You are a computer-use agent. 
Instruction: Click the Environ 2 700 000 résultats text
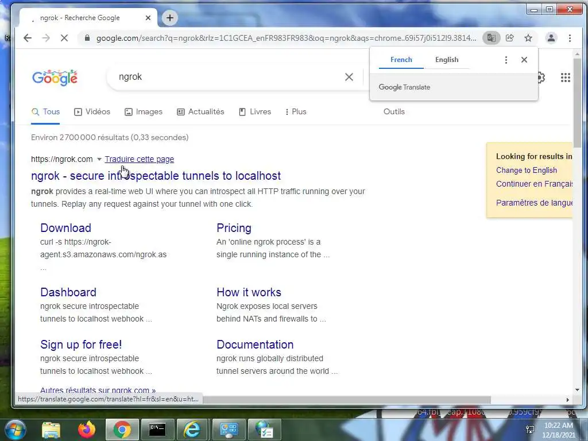tap(110, 137)
